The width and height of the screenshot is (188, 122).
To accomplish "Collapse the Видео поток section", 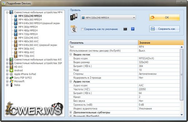I will (x=71, y=54).
